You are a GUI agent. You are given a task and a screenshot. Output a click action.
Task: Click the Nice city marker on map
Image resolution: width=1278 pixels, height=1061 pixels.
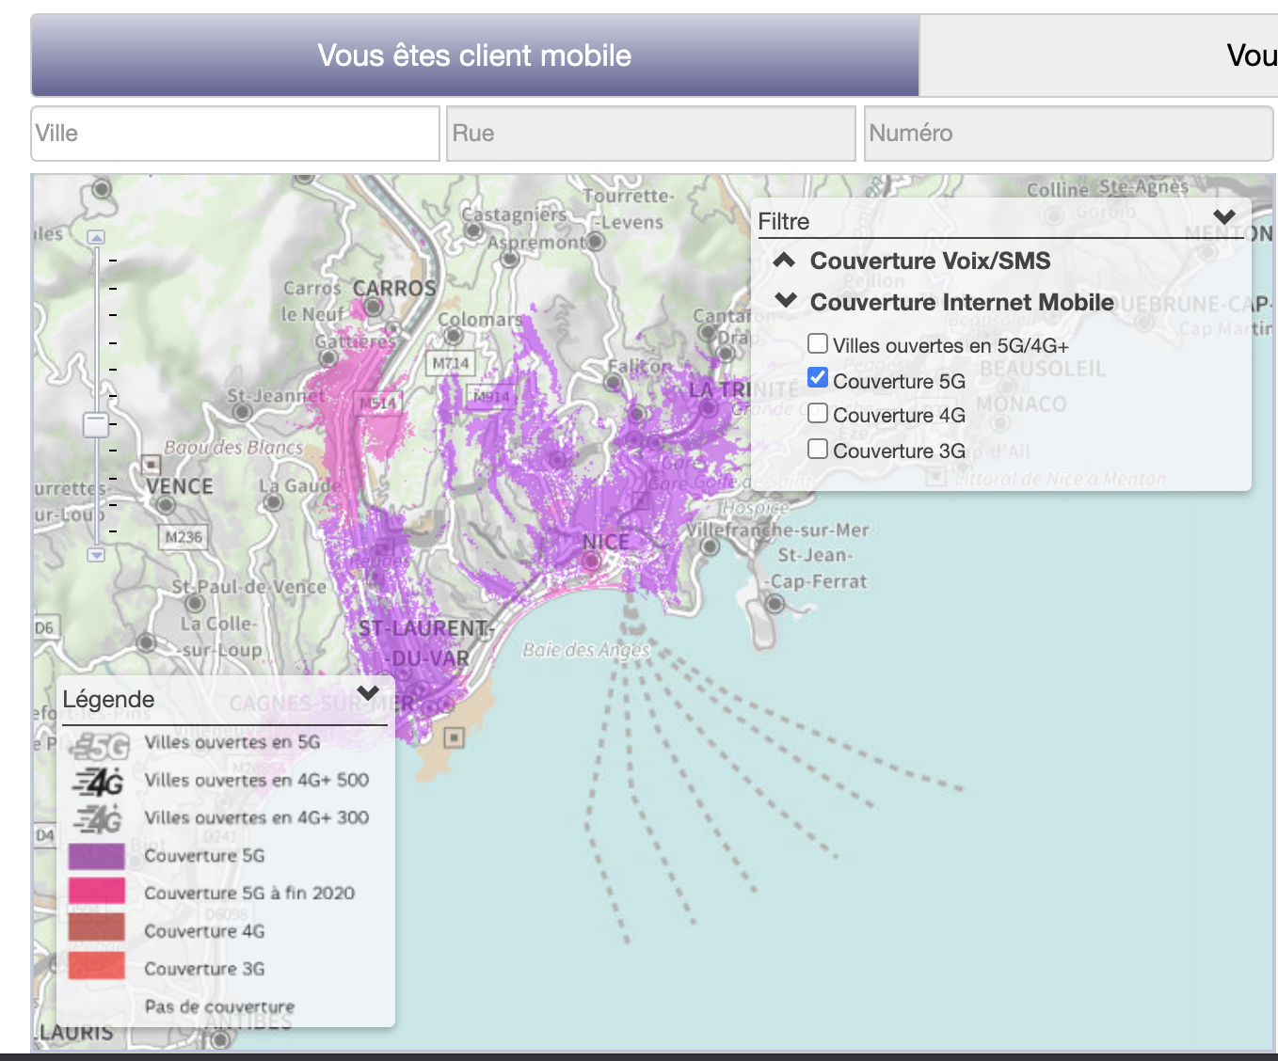coord(591,562)
